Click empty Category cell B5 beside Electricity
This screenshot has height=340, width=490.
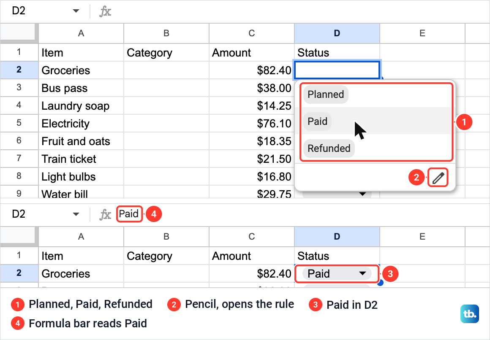click(166, 123)
